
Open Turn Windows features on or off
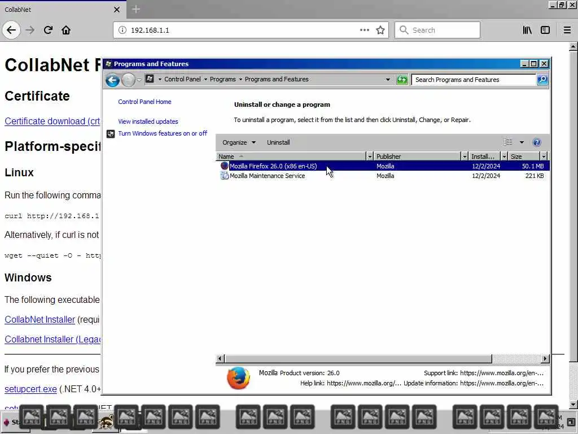163,133
